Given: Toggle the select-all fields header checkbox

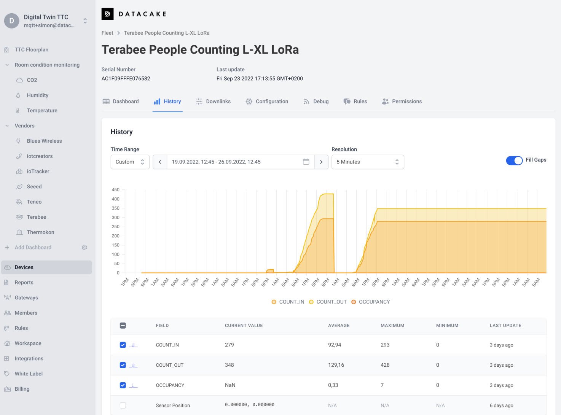Looking at the screenshot, I should tap(123, 326).
